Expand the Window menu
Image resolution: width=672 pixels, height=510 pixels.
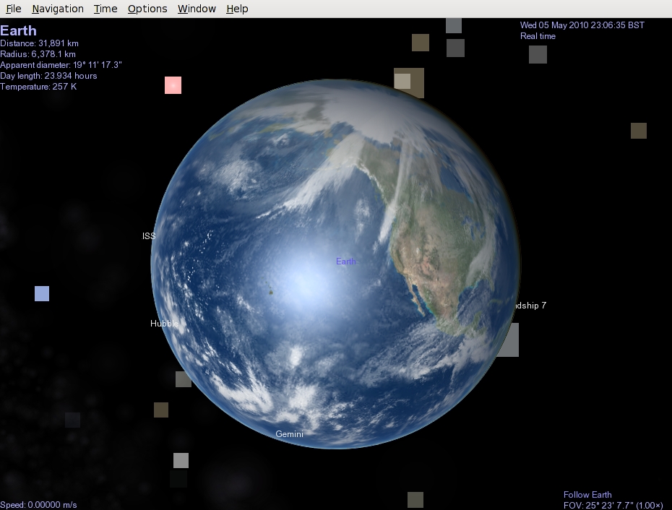tap(197, 9)
